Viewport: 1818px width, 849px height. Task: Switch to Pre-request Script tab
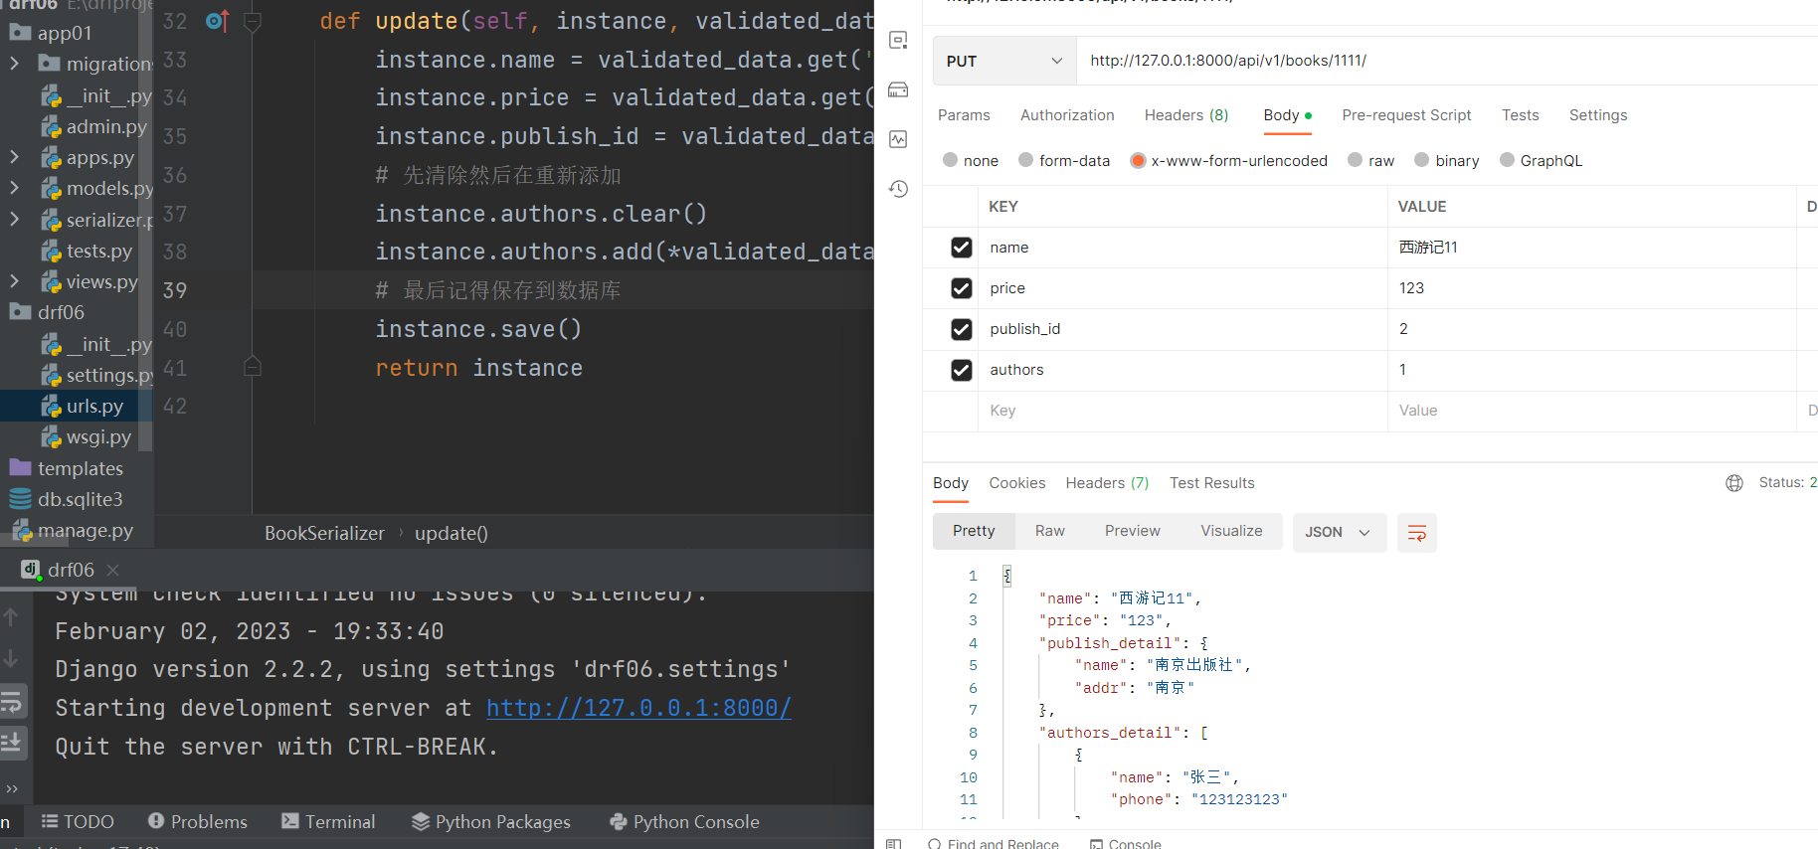pos(1406,115)
